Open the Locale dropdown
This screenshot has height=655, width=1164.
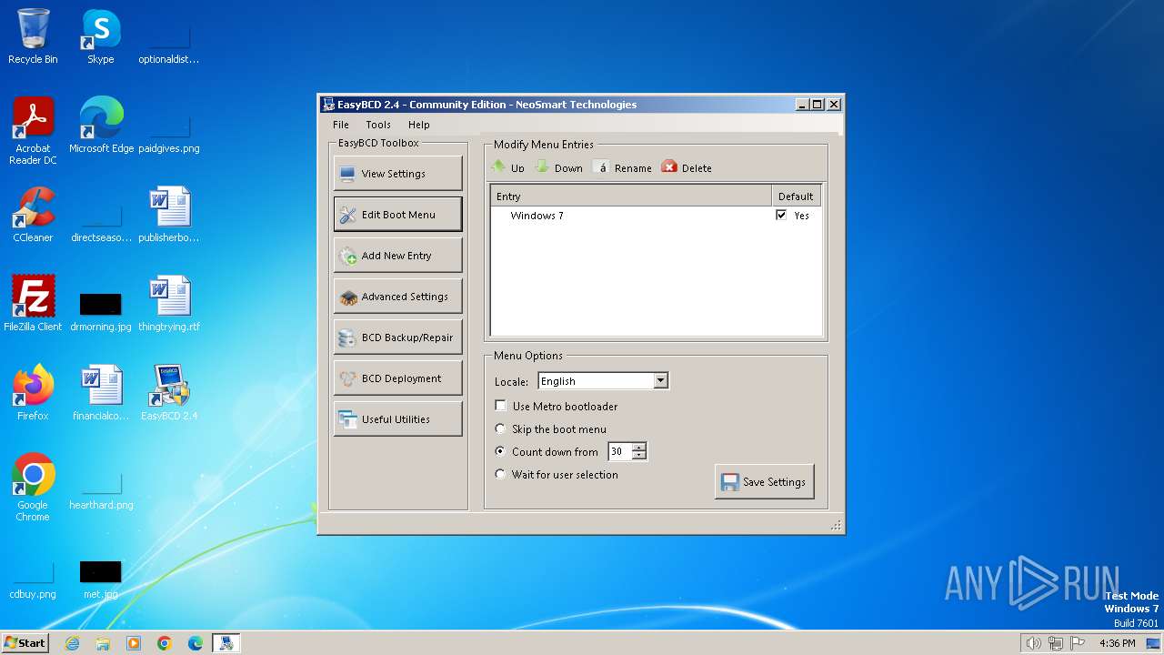click(x=661, y=380)
